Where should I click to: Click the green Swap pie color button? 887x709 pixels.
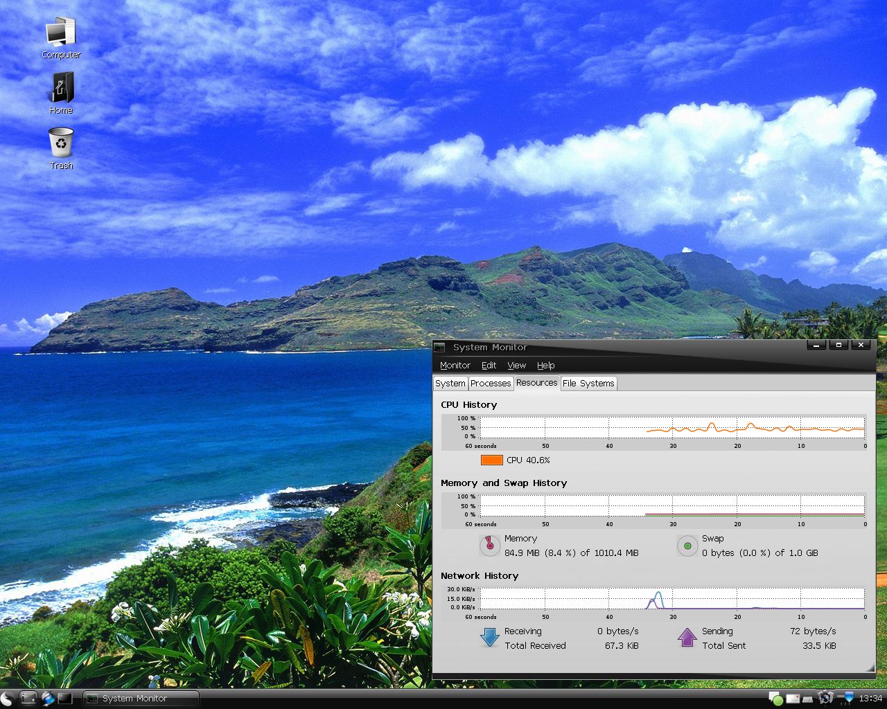pos(687,546)
